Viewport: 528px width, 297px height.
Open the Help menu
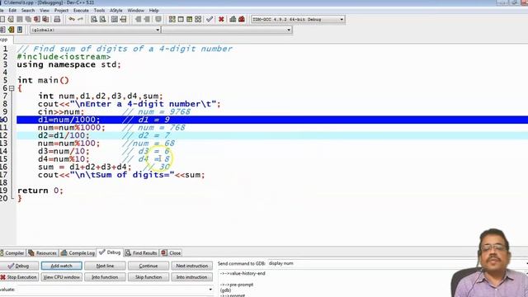pyautogui.click(x=153, y=11)
